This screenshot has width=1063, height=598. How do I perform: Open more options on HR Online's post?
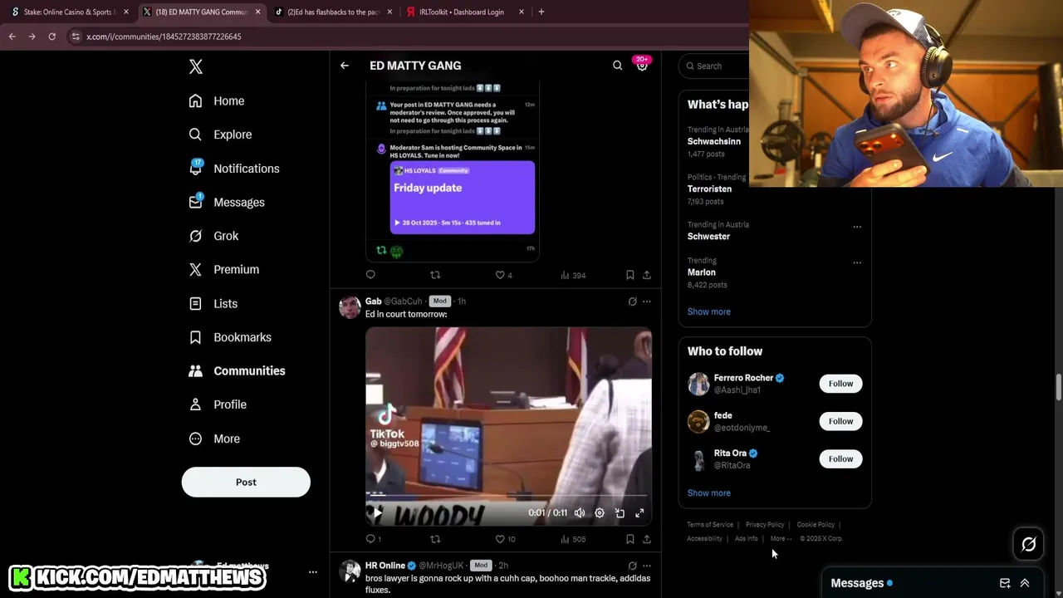click(x=647, y=566)
